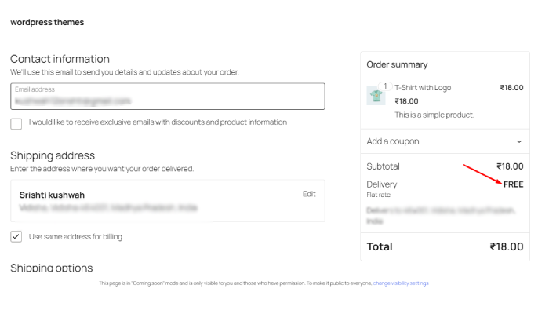The height and width of the screenshot is (314, 549).
Task: Uncheck Use same address for billing
Action: click(16, 236)
